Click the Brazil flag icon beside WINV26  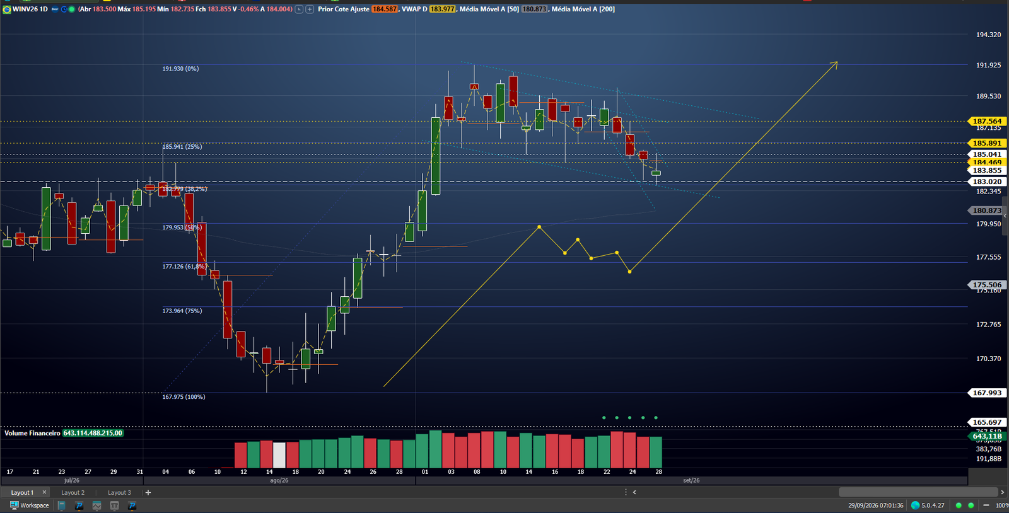point(7,9)
